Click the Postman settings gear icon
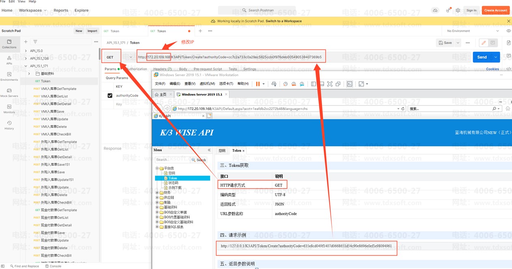Viewport: 512px width, 269px height. coord(458,10)
